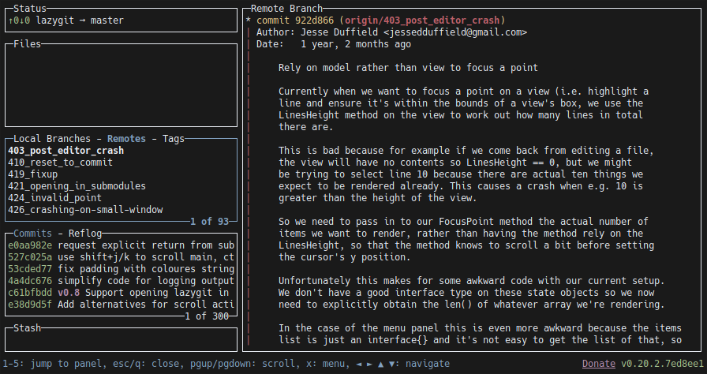The image size is (707, 374).
Task: Click the Donate link
Action: click(x=598, y=364)
